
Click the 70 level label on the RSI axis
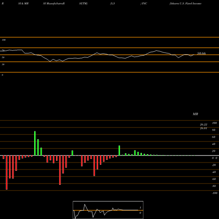tap(3, 50)
